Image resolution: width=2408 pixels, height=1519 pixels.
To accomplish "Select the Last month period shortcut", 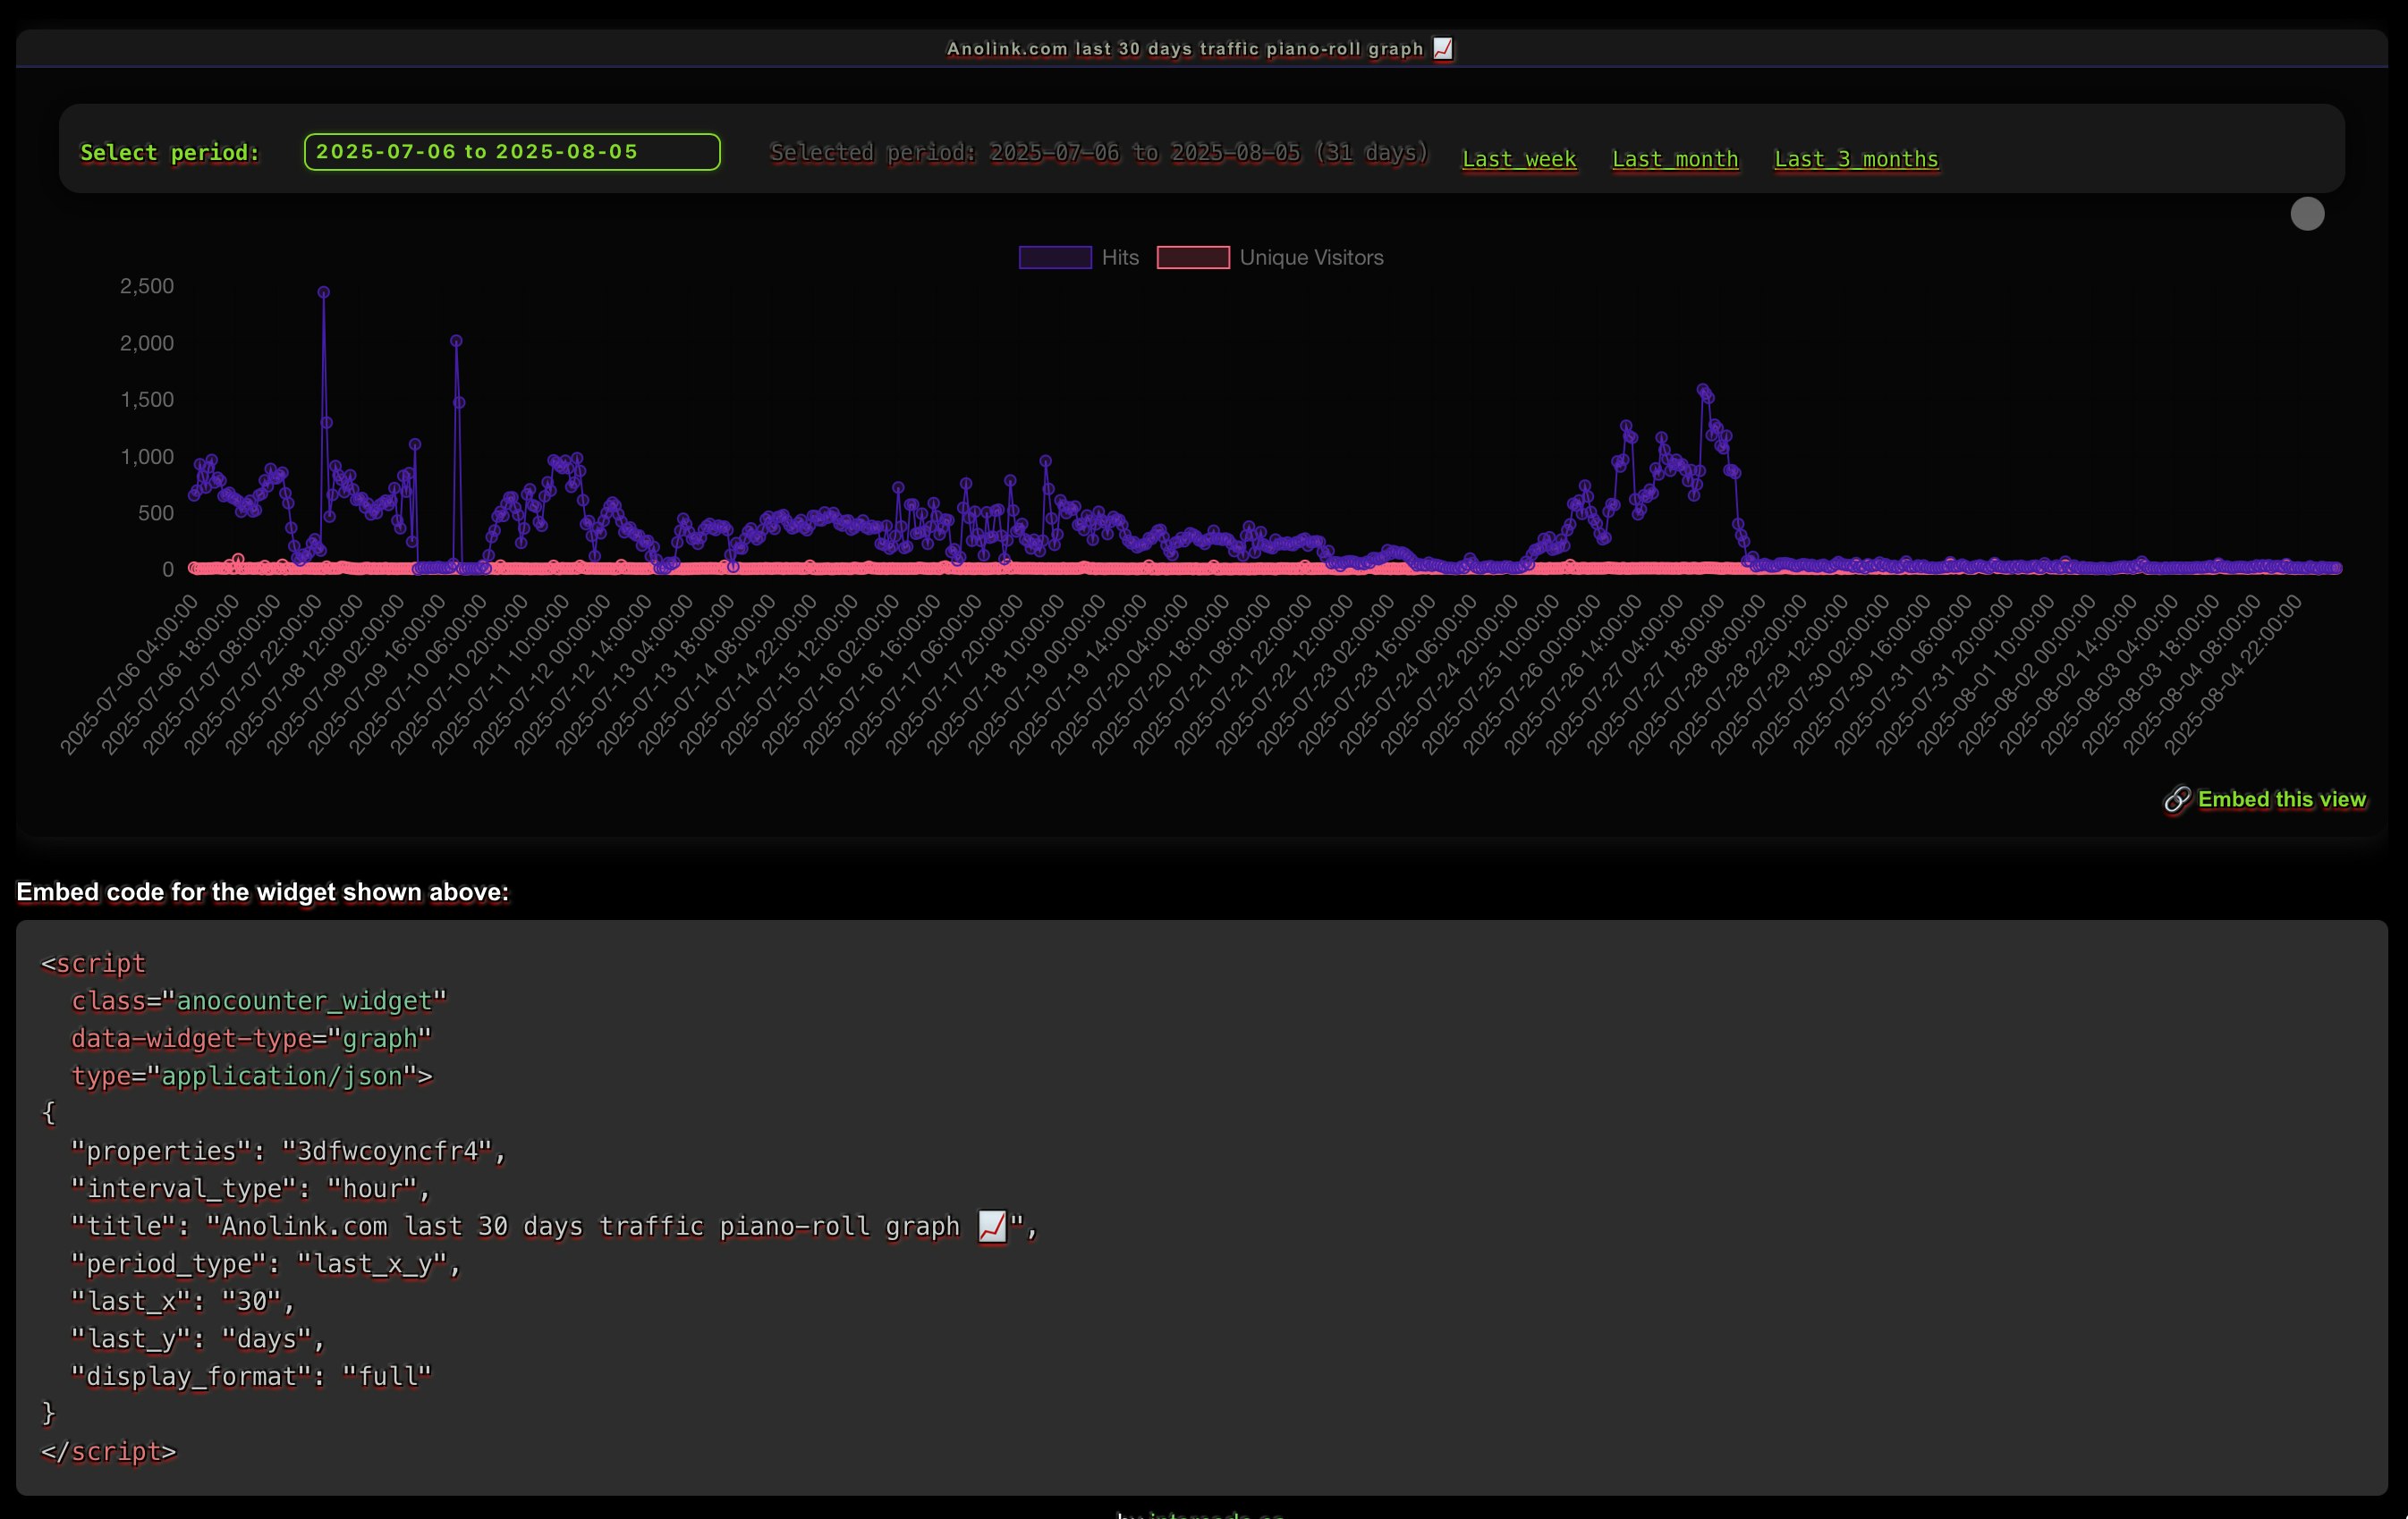I will click(x=1675, y=159).
